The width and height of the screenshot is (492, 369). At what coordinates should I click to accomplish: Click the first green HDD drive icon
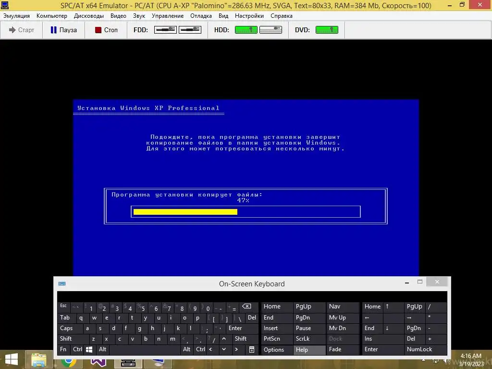click(x=246, y=30)
